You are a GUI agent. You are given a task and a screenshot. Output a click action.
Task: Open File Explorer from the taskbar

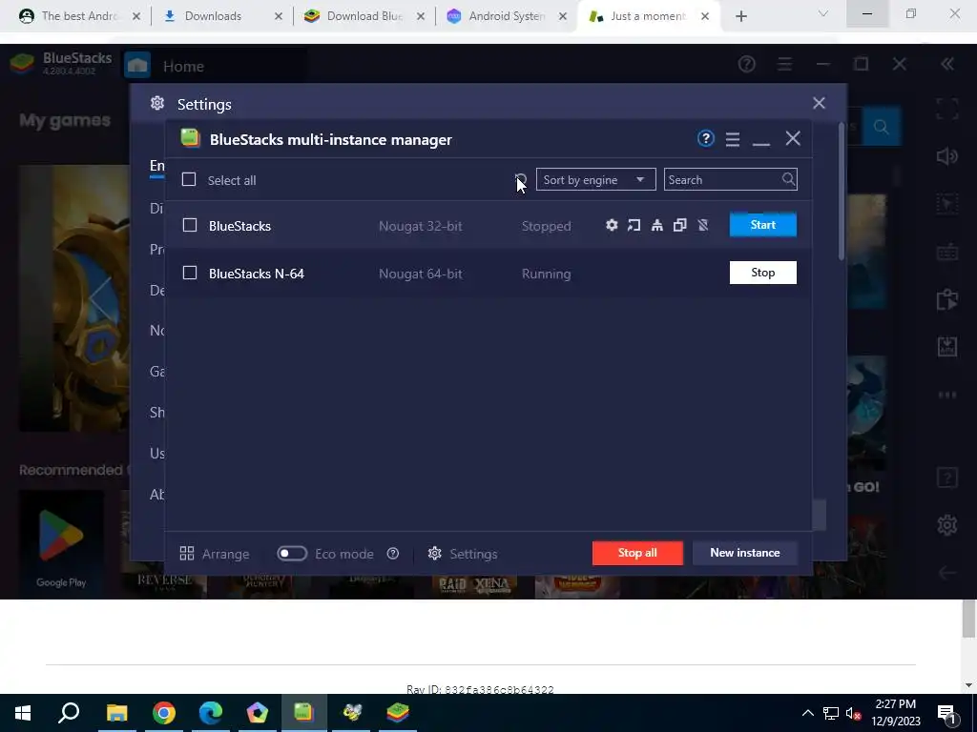116,713
